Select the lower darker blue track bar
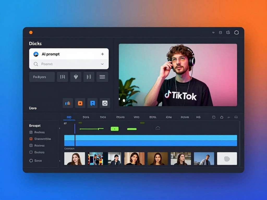 point(150,143)
